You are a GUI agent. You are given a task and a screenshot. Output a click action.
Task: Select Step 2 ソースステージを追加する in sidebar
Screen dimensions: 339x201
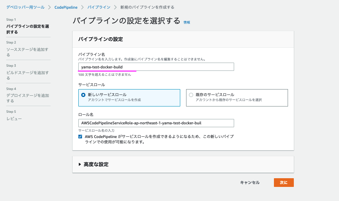click(x=27, y=52)
